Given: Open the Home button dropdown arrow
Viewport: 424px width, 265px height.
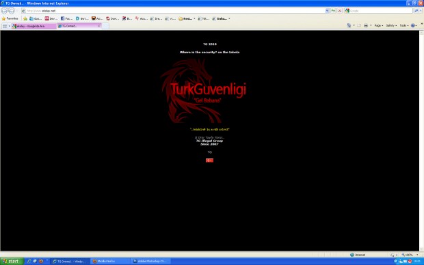Looking at the screenshot, I should tap(354, 26).
